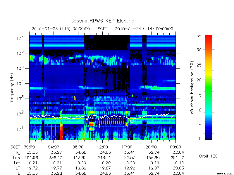Click the Lon value '113.82'
The width and height of the screenshot is (234, 175).
[x=79, y=157]
